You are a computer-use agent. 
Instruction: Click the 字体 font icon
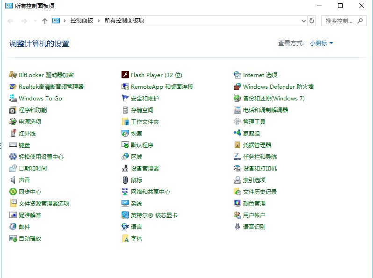click(125, 238)
